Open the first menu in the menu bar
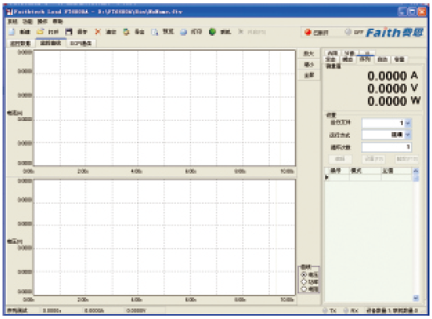This screenshot has height=319, width=432. [x=13, y=22]
